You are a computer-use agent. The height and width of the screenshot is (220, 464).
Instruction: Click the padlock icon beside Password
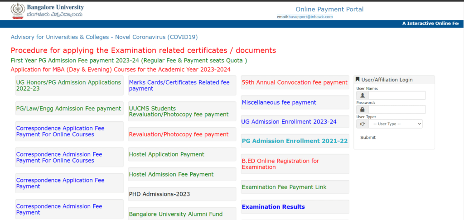(x=362, y=110)
